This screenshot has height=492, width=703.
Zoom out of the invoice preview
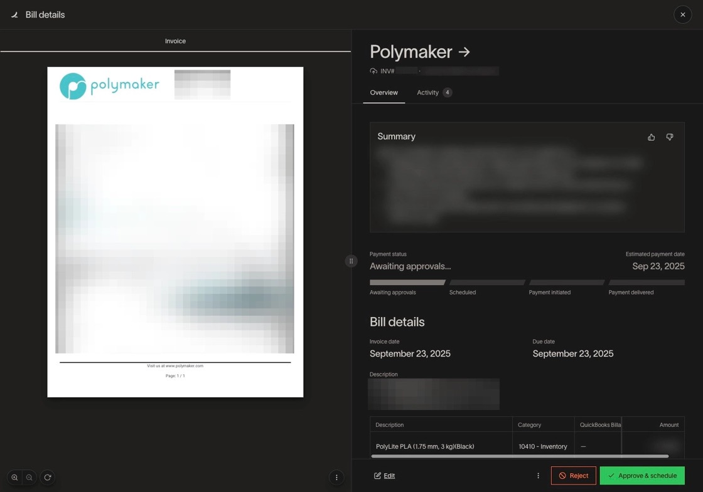click(x=30, y=478)
